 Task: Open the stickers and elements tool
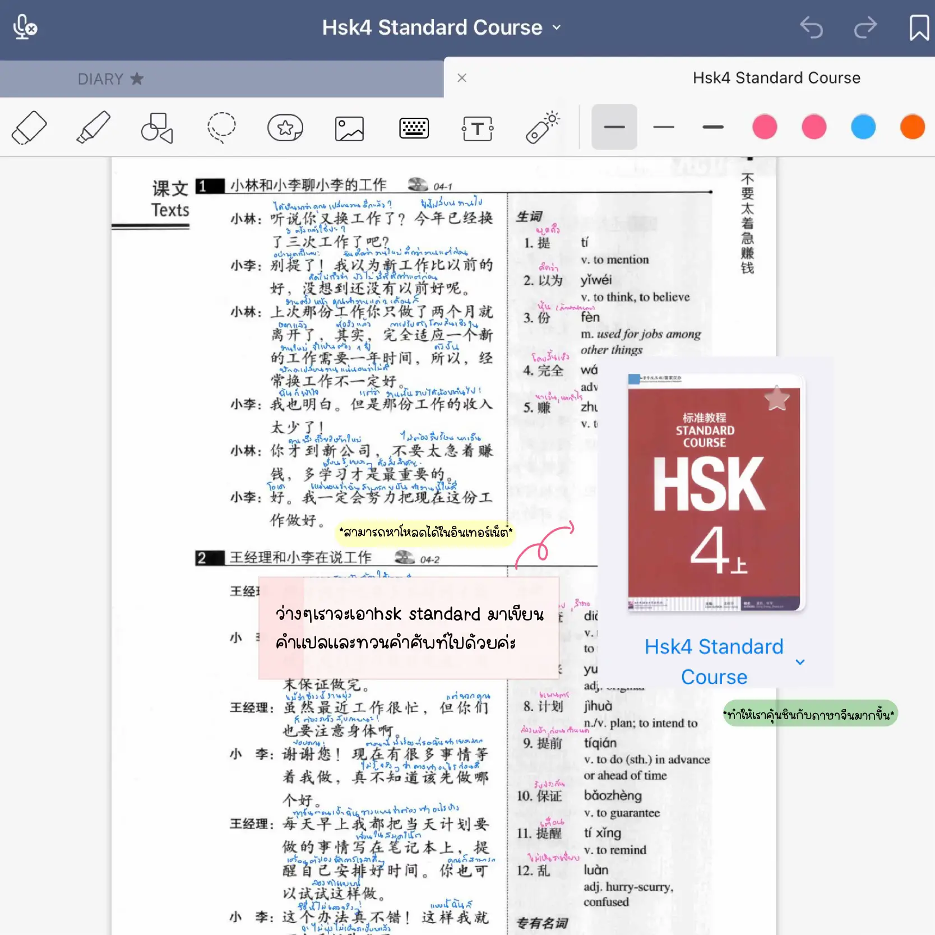point(285,127)
